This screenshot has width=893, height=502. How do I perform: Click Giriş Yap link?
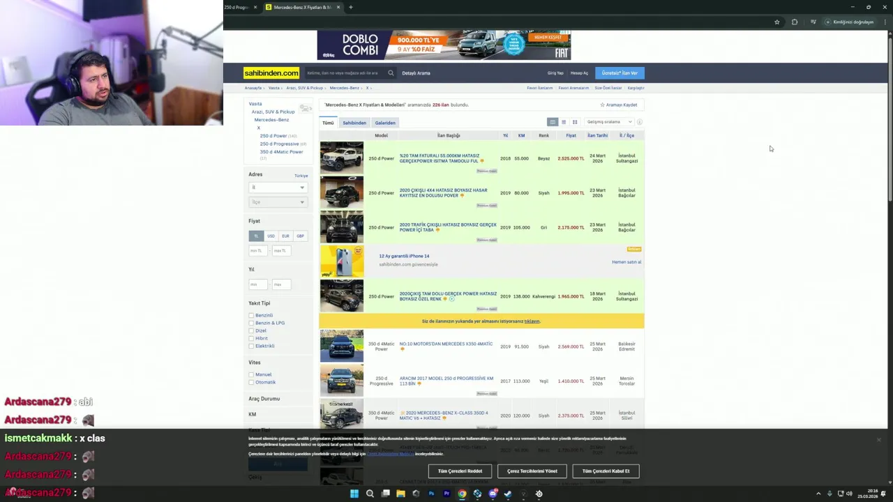pyautogui.click(x=555, y=73)
